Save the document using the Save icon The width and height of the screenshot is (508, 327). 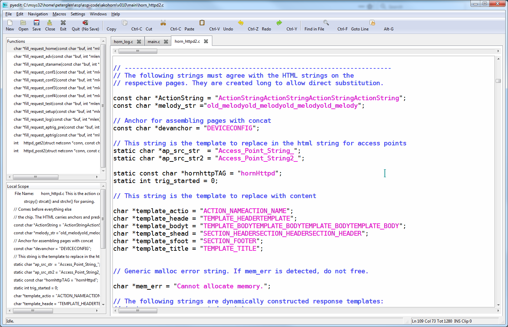pyautogui.click(x=37, y=23)
